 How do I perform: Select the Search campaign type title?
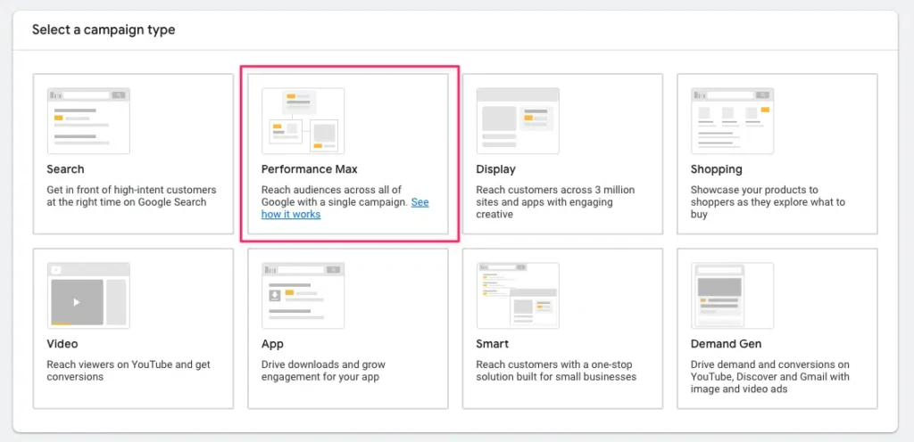pyautogui.click(x=65, y=169)
